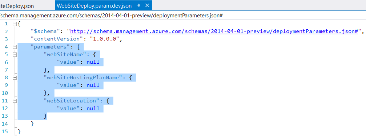Viewport: 366px width, 139px height.
Task: Click the closing brace on line 15
Action: pos(19,131)
